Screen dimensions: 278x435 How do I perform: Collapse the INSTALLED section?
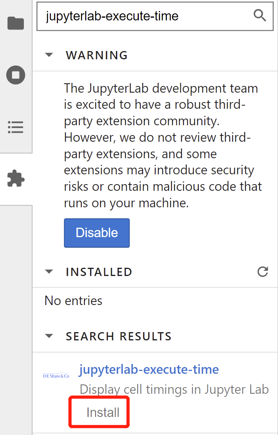click(49, 272)
